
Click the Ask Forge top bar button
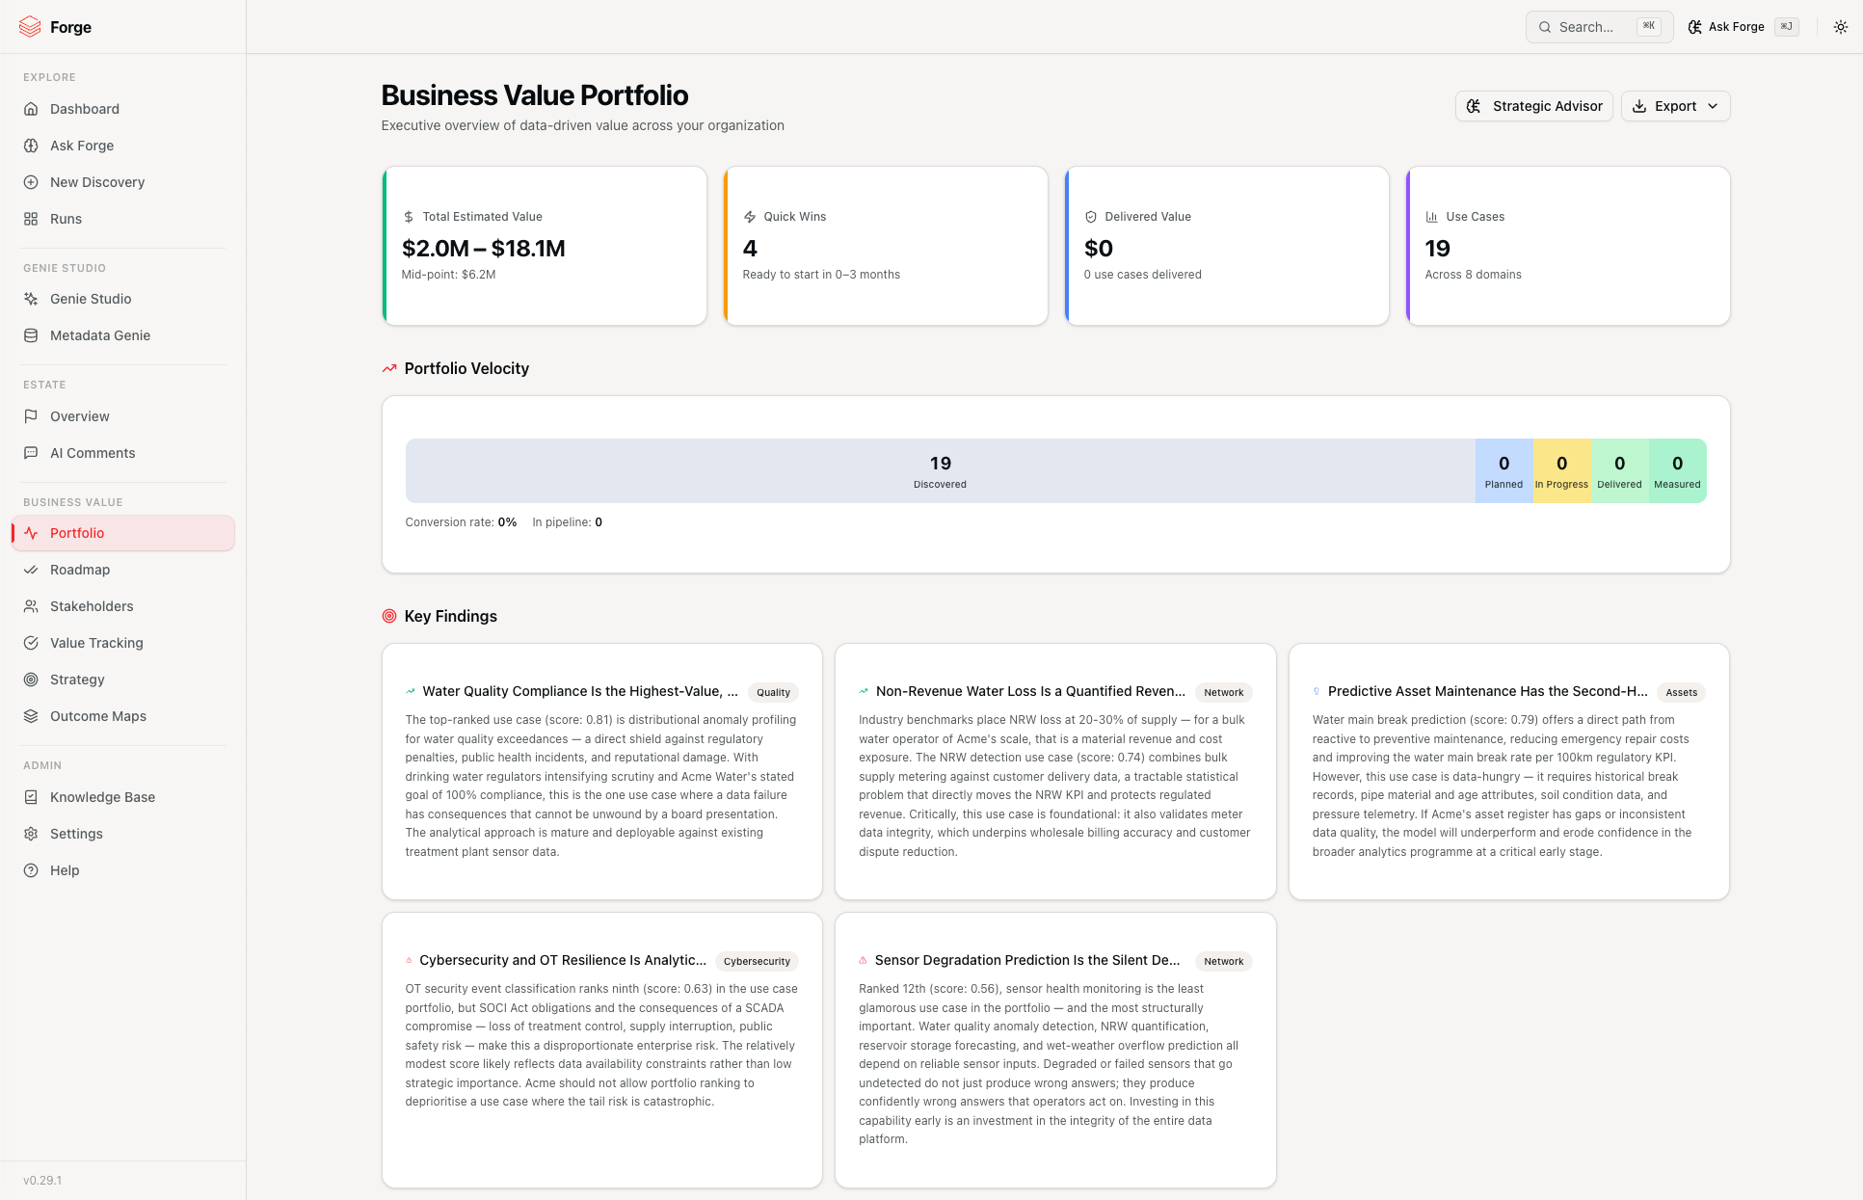pyautogui.click(x=1743, y=27)
